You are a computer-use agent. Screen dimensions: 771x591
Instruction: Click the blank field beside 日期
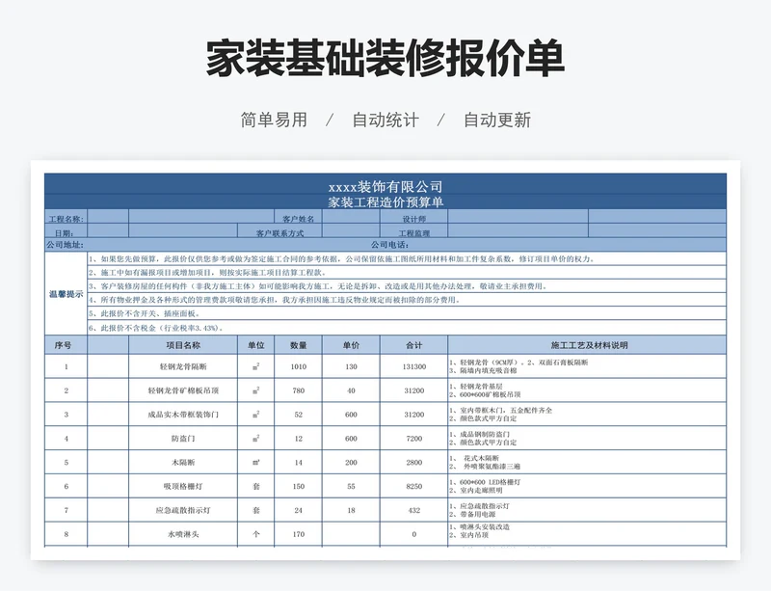pyautogui.click(x=162, y=230)
